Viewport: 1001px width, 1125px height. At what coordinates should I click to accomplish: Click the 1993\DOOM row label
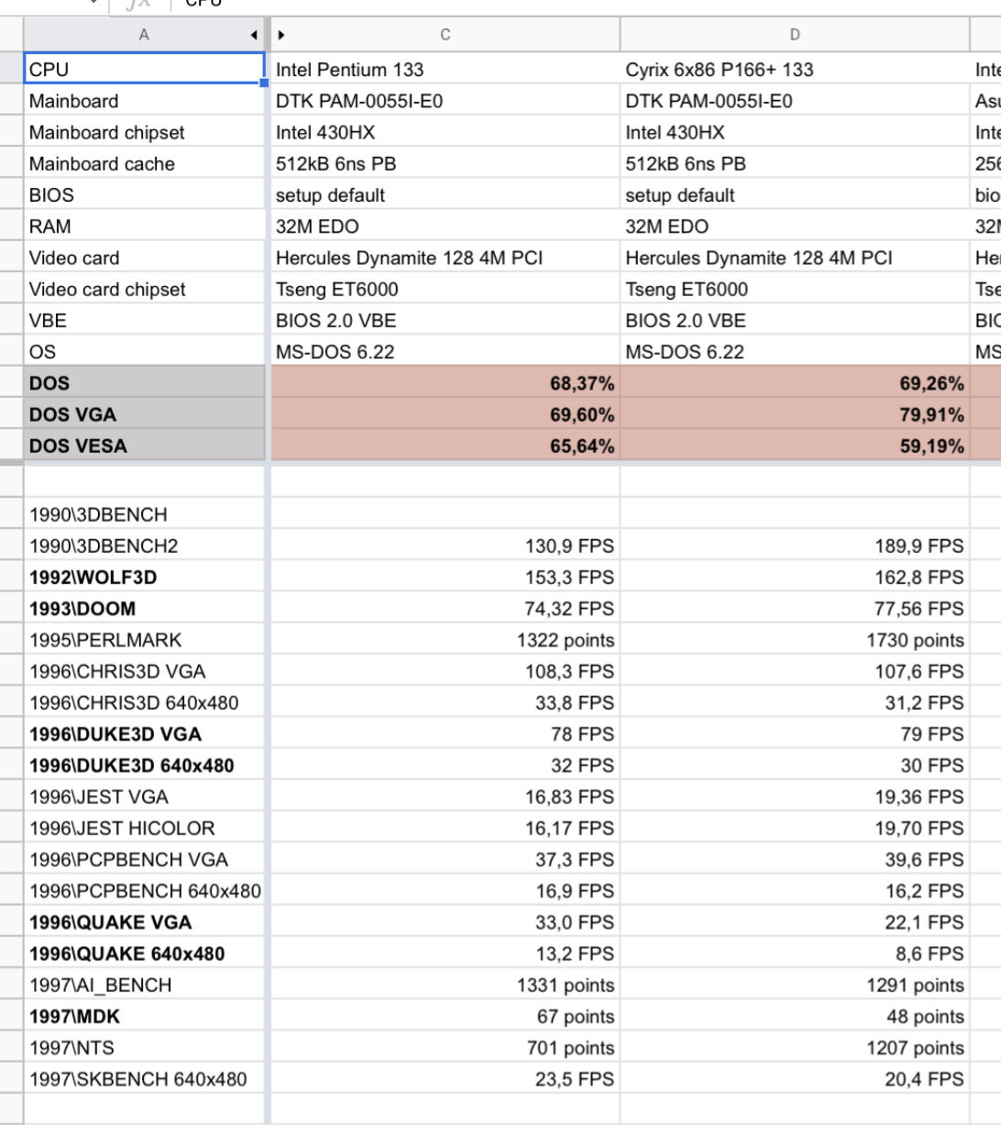click(144, 608)
